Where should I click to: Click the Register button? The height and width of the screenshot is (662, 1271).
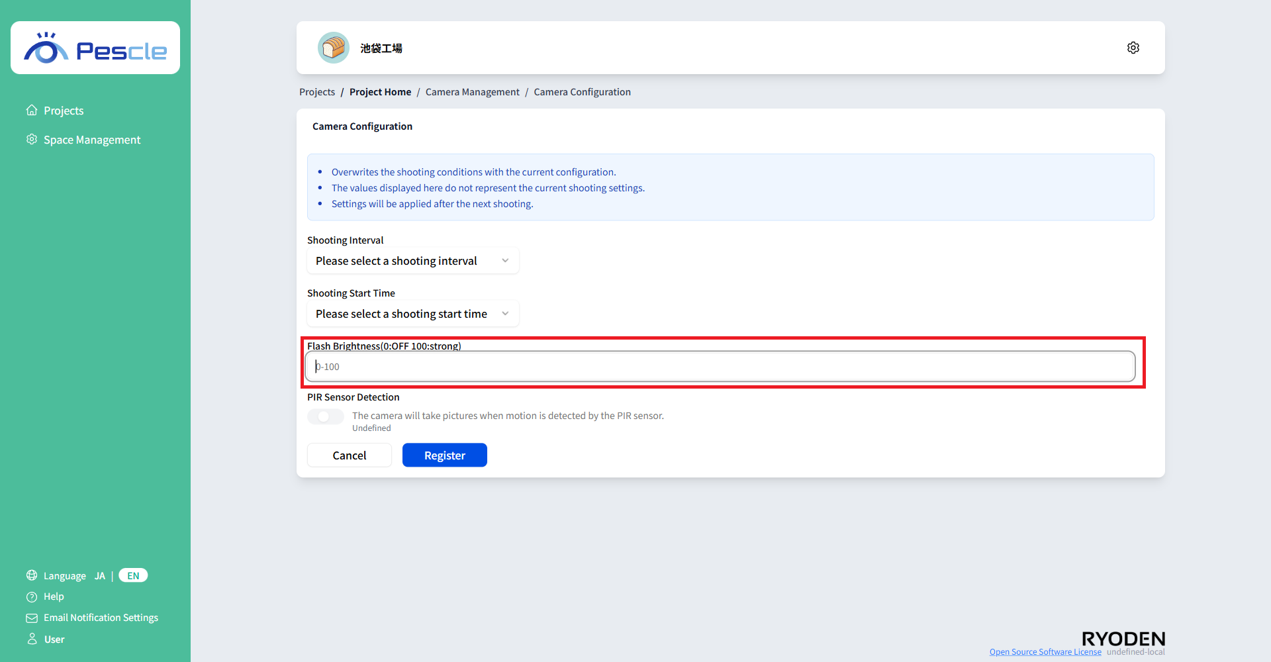pos(444,455)
